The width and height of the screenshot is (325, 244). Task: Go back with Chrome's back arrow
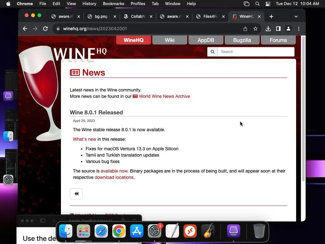click(x=25, y=29)
